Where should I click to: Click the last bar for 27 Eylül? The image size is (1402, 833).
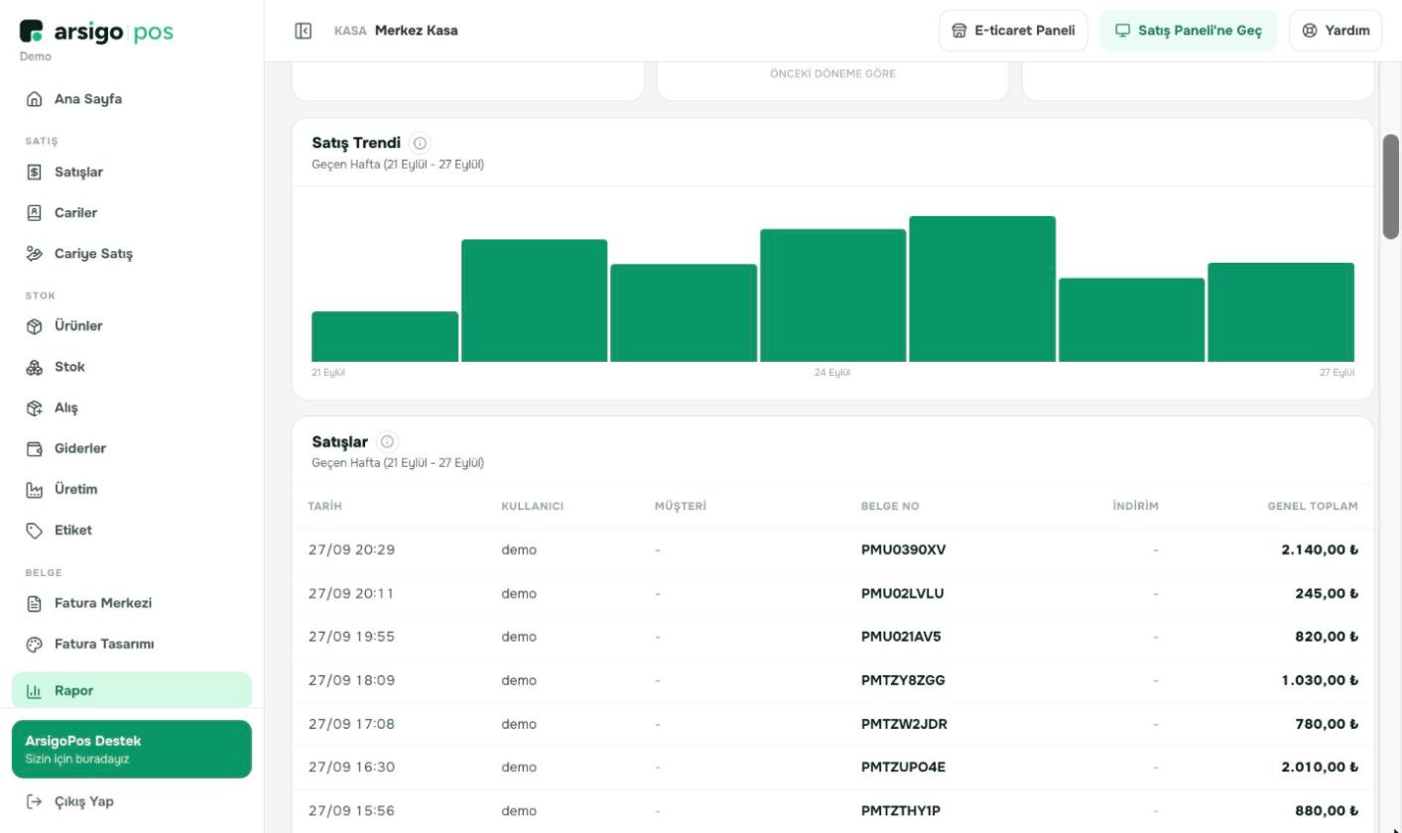click(1281, 312)
